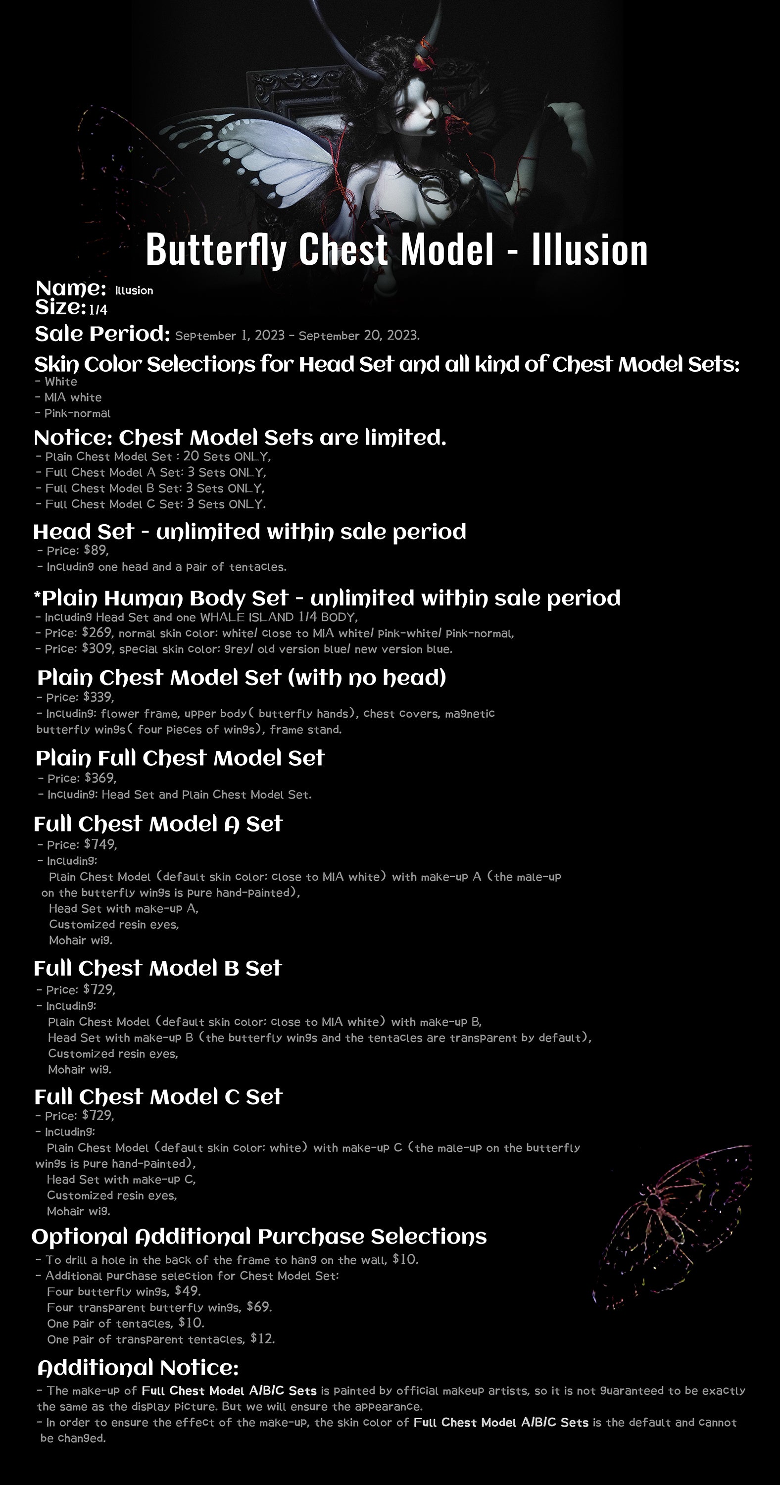Viewport: 780px width, 1485px height.
Task: Click the Full Chest Model C Set heading
Action: click(158, 1097)
